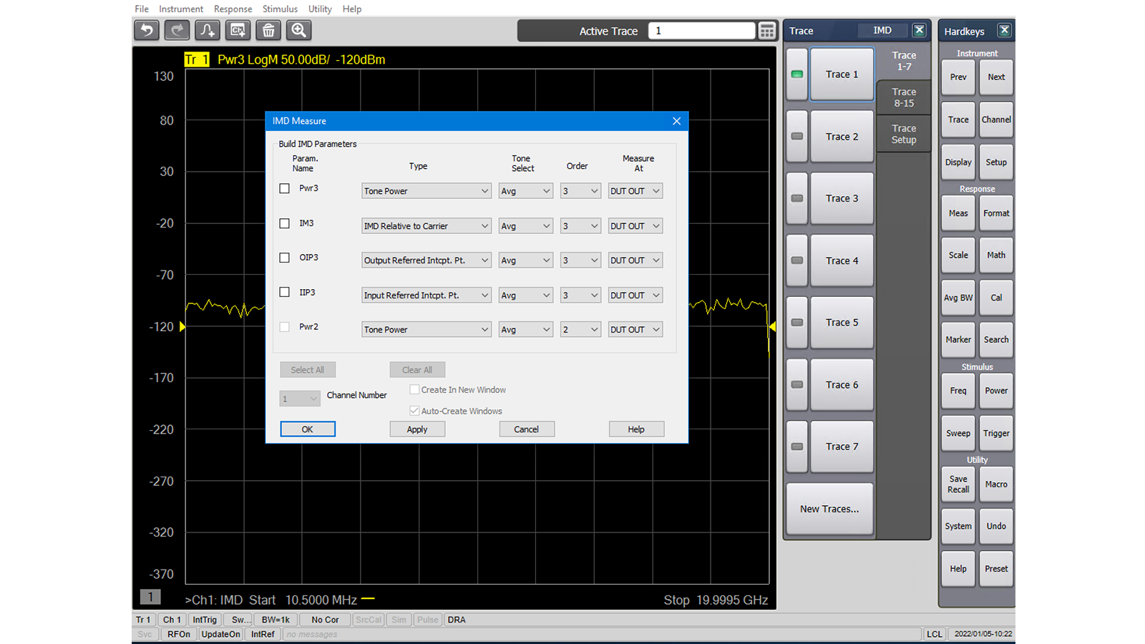Enable Create In New Window option

point(414,389)
